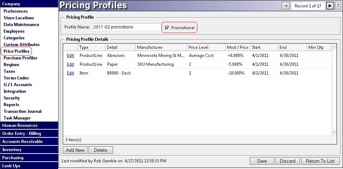Image resolution: width=343 pixels, height=169 pixels.
Task: Save the pricing profile
Action: click(x=262, y=161)
